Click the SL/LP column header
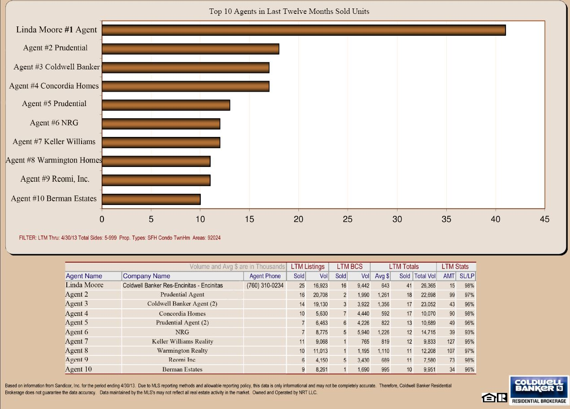This screenshot has width=570, height=409. click(467, 276)
